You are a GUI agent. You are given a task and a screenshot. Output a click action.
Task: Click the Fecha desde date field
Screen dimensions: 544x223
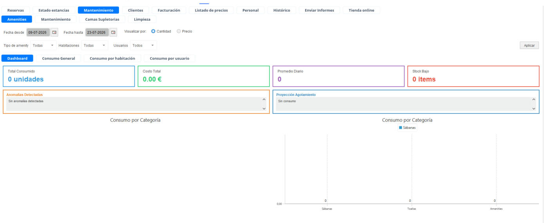38,32
